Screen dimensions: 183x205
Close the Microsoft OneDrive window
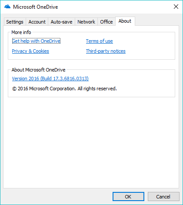[x=176, y=7]
